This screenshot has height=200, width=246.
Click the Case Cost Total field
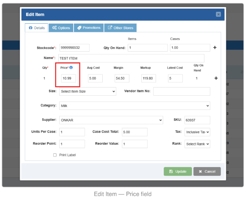(135, 132)
